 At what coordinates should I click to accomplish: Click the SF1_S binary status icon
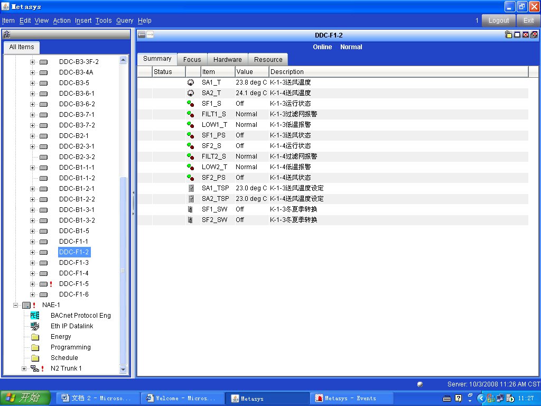pos(191,104)
